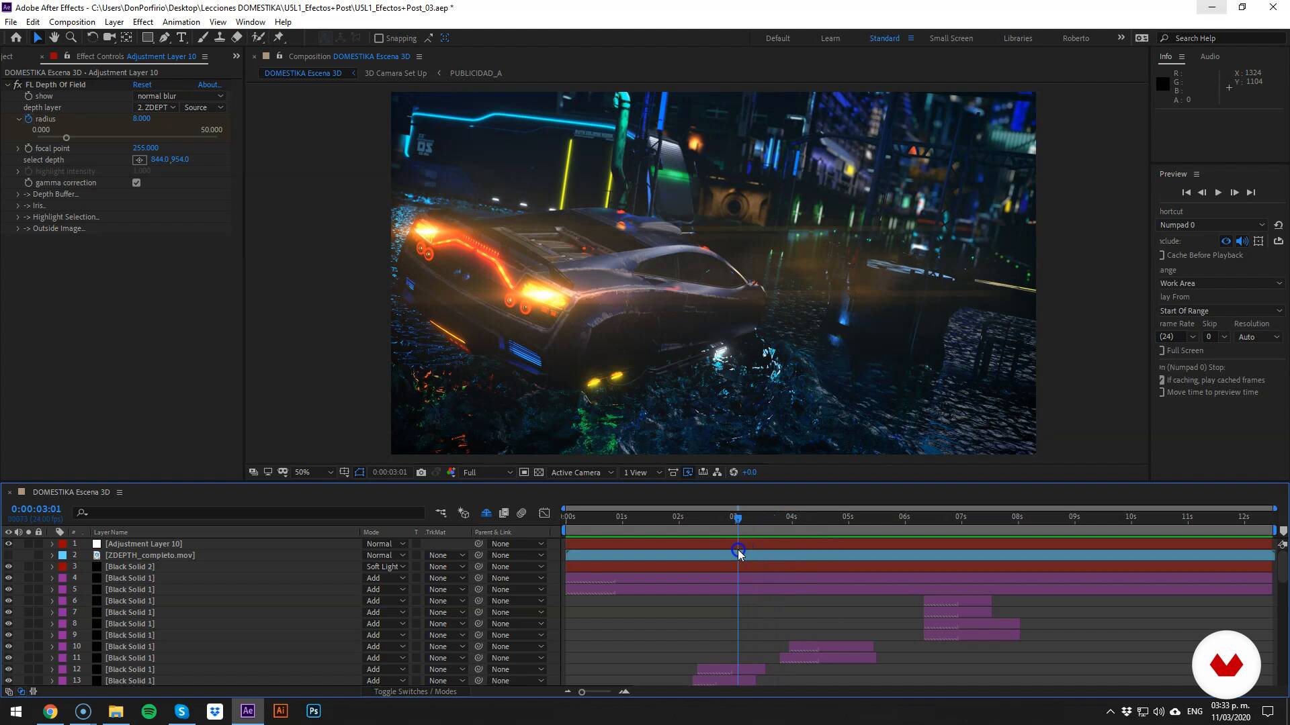Check Move time to preview time
The width and height of the screenshot is (1290, 725).
pyautogui.click(x=1162, y=392)
